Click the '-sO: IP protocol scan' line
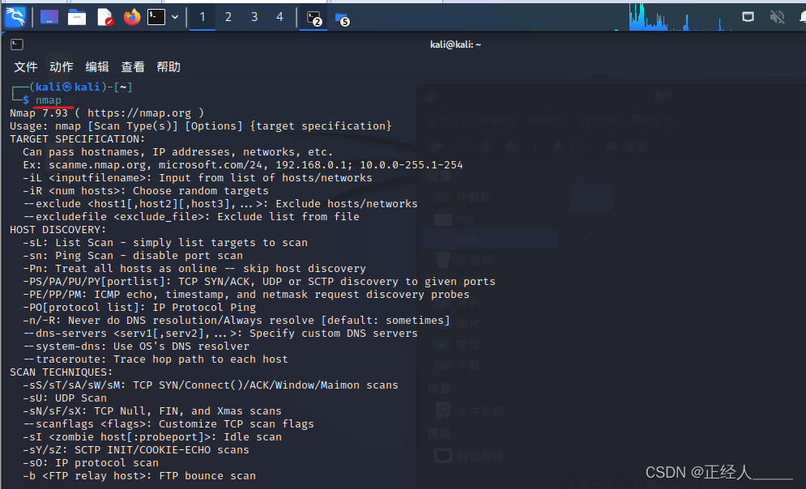This screenshot has height=489, width=806. (x=91, y=463)
